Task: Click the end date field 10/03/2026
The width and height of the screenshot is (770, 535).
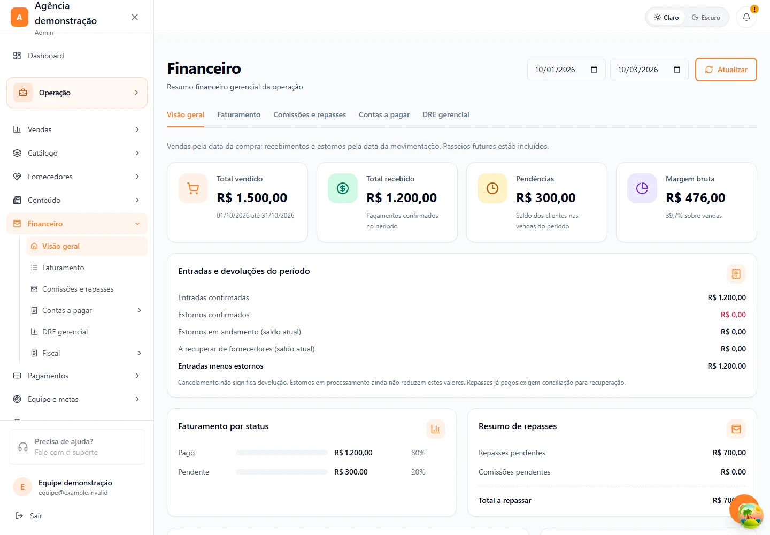Action: (649, 70)
